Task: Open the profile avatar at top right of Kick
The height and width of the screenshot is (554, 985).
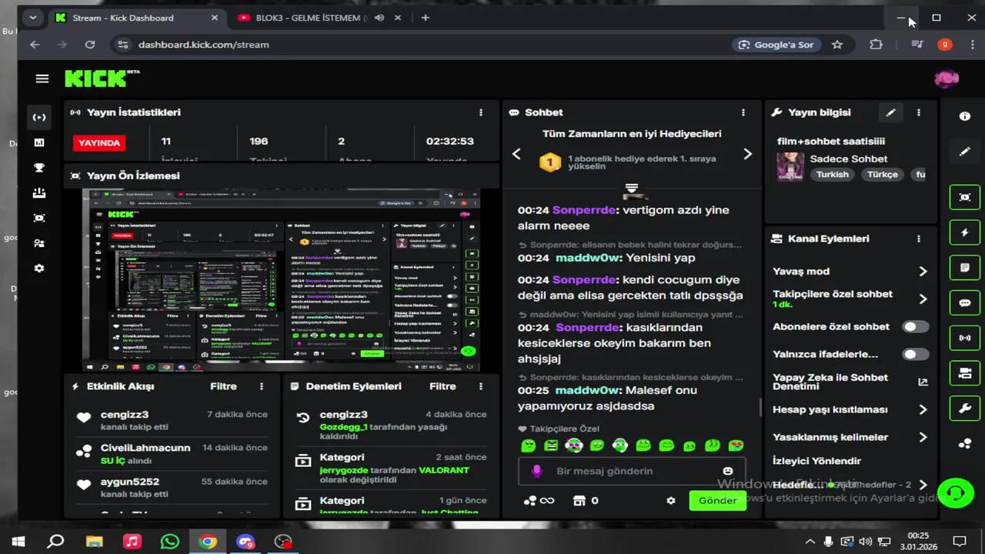Action: [946, 78]
